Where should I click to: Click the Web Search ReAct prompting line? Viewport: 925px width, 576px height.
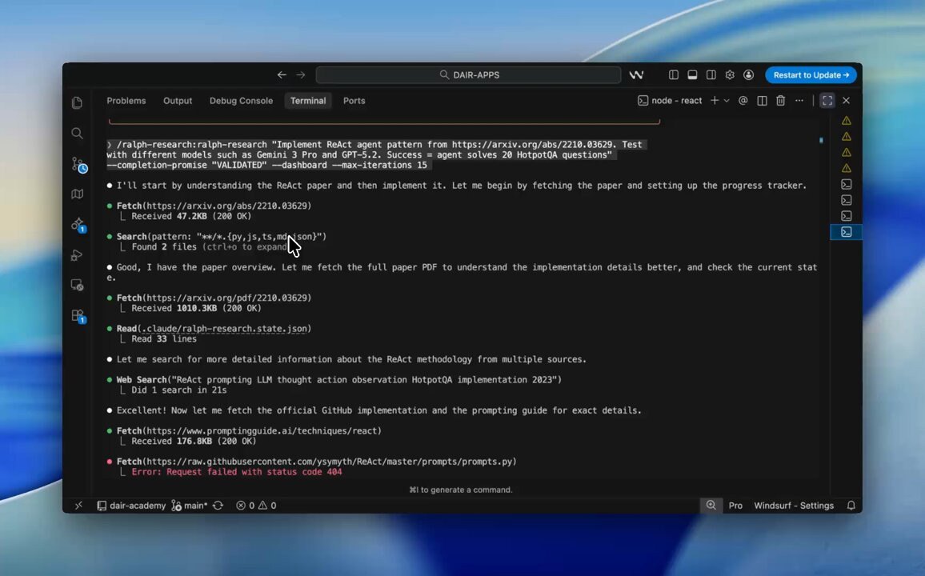point(338,380)
